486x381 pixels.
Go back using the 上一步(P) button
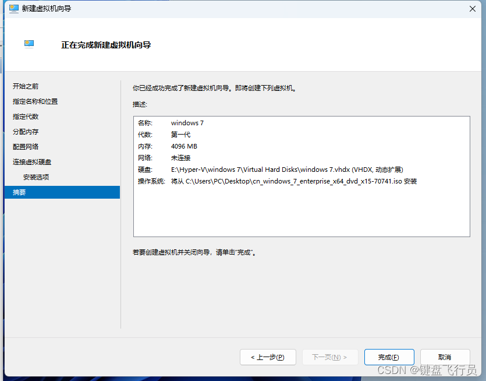[268, 357]
